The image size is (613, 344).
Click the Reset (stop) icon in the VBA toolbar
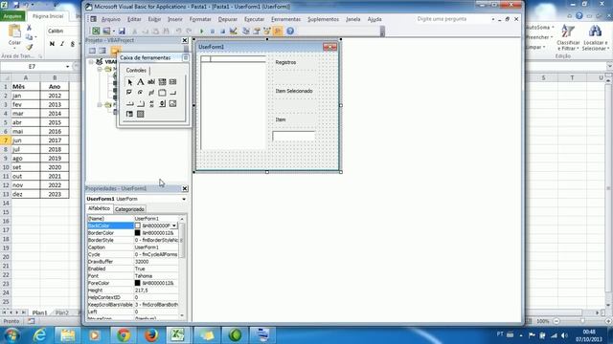(x=222, y=32)
